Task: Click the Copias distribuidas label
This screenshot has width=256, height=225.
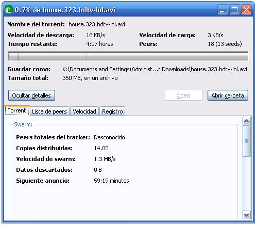Action: pos(44,148)
